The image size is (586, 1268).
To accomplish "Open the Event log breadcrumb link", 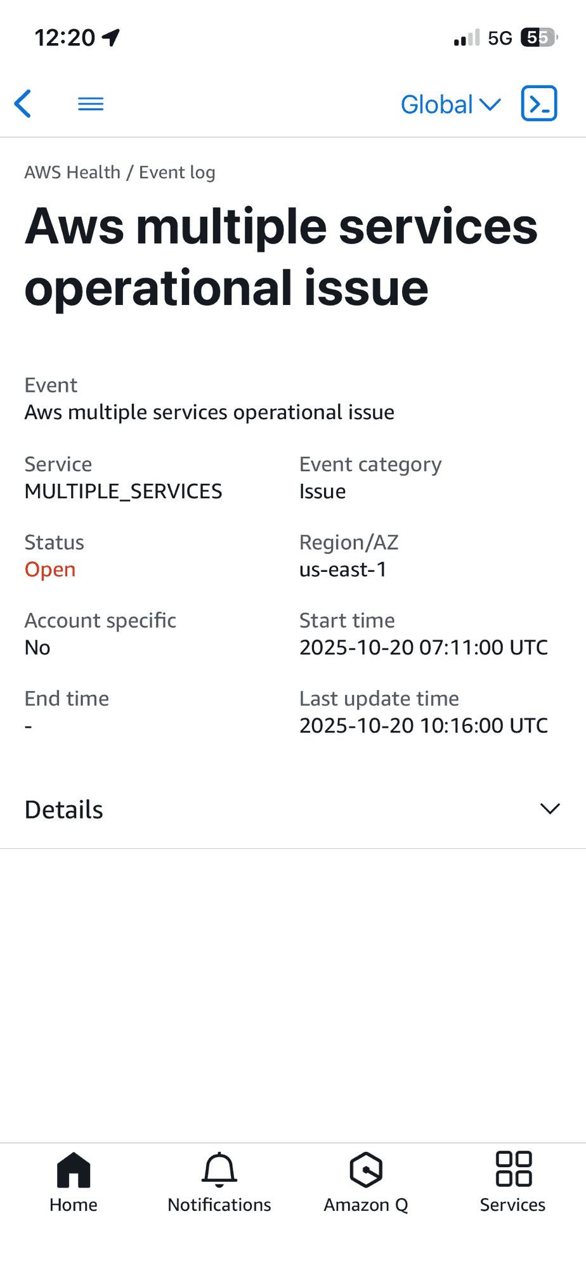I will (177, 172).
